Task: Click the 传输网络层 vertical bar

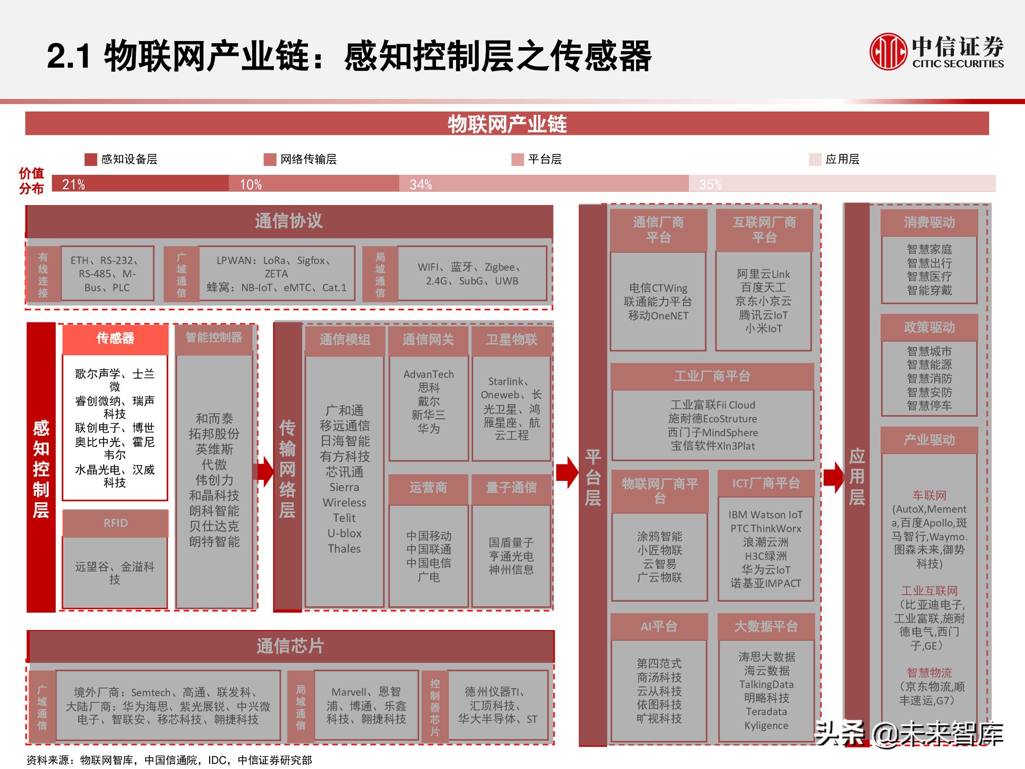Action: click(x=288, y=468)
